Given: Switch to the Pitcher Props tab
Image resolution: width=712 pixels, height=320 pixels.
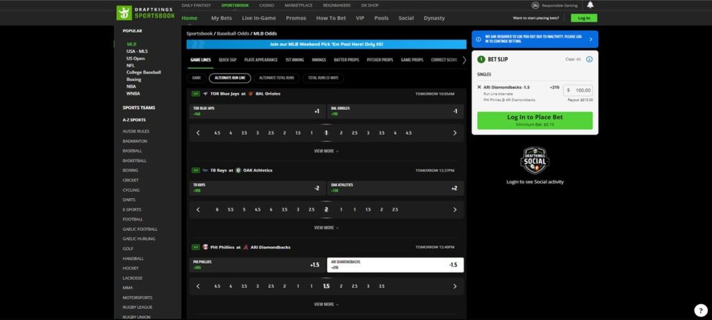Looking at the screenshot, I should point(380,60).
